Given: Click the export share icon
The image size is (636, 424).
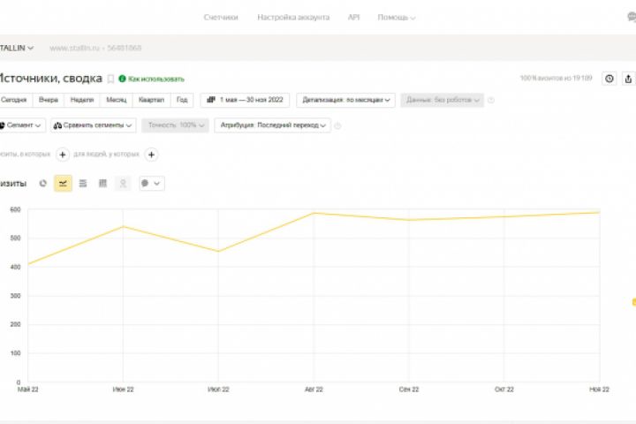Looking at the screenshot, I should (x=628, y=79).
